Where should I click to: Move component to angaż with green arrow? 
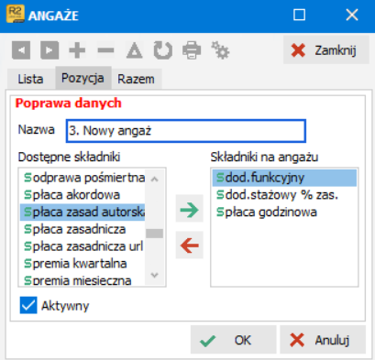tap(189, 210)
